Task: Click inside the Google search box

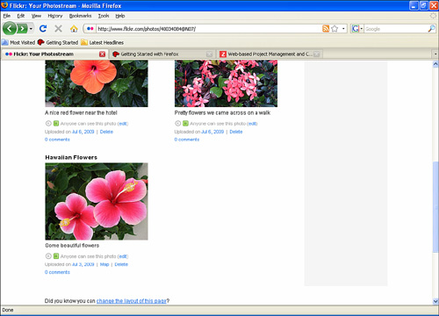Action: coord(396,29)
